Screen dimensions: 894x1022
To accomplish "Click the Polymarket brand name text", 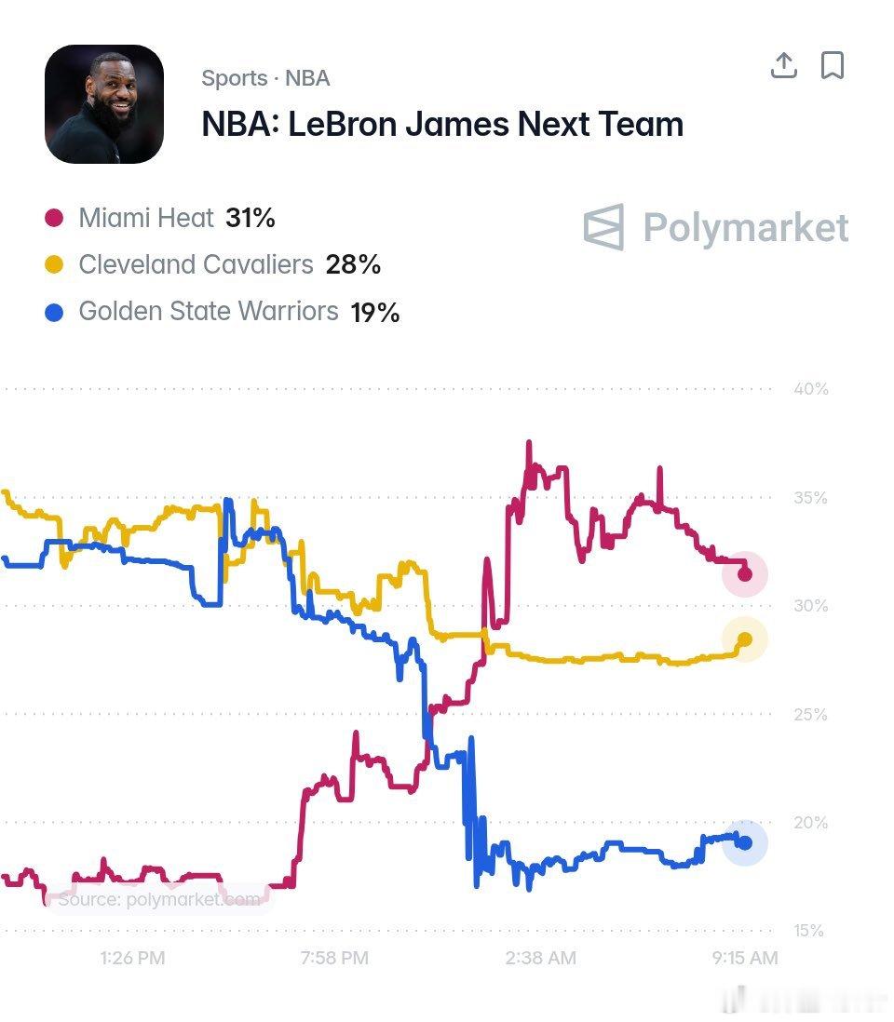I will 745,228.
